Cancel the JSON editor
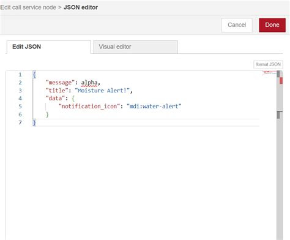This screenshot has height=240, width=290. point(237,25)
